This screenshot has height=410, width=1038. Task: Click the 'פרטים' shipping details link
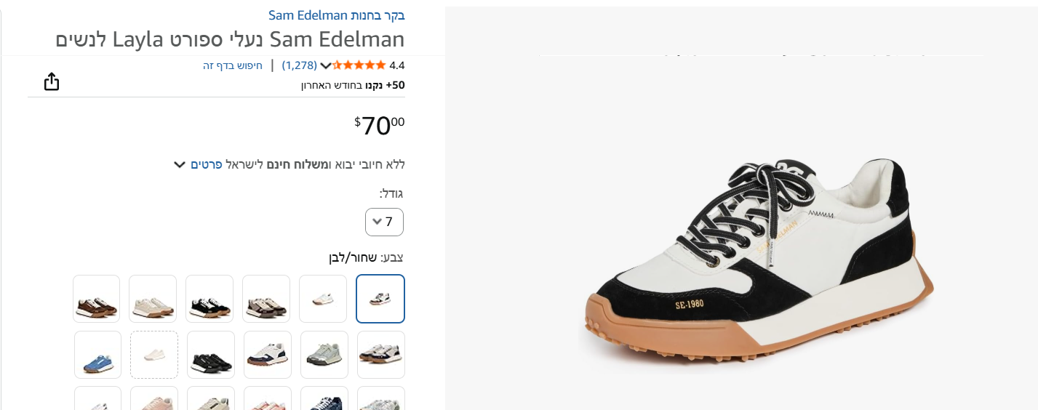(x=206, y=164)
